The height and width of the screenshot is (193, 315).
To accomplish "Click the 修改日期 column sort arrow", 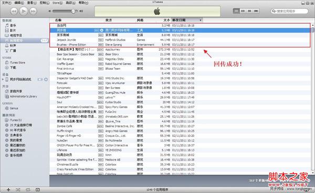I will tap(201, 20).
